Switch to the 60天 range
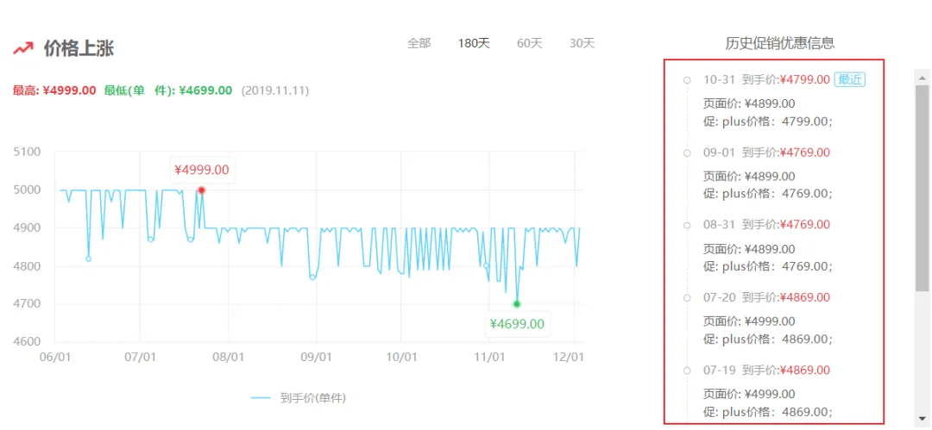 pos(530,43)
